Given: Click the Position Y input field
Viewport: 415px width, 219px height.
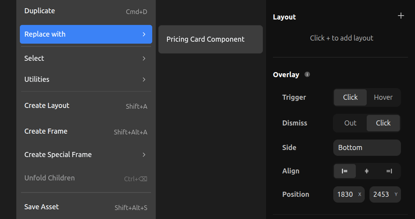Looking at the screenshot, I should 381,194.
